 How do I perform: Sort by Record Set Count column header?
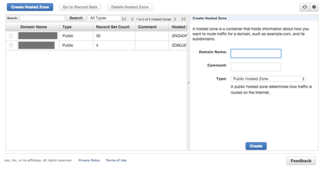[113, 27]
